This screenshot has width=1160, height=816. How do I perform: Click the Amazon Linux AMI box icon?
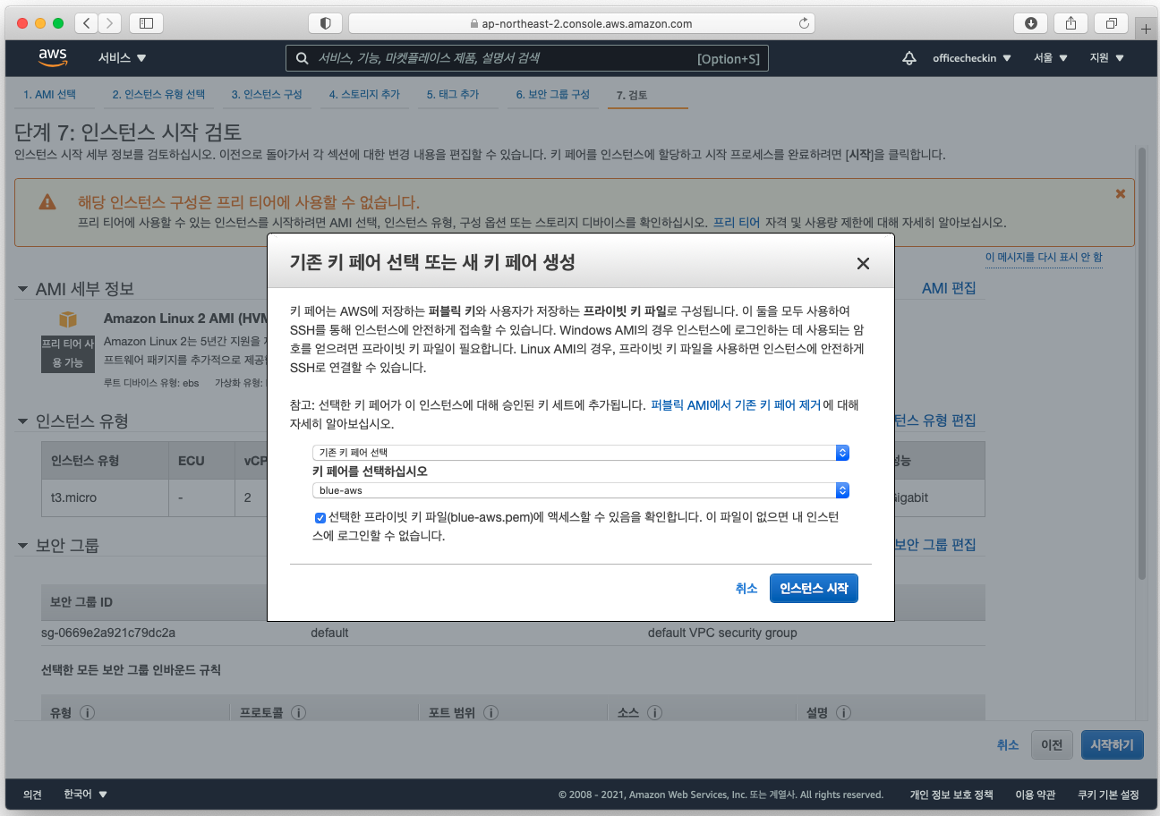pyautogui.click(x=68, y=319)
